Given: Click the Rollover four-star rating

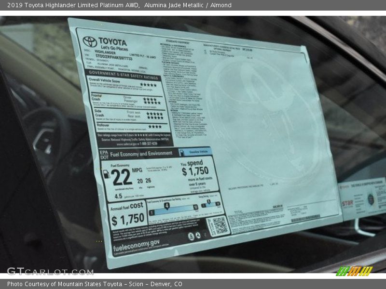Looking at the screenshot, I should click(155, 127).
